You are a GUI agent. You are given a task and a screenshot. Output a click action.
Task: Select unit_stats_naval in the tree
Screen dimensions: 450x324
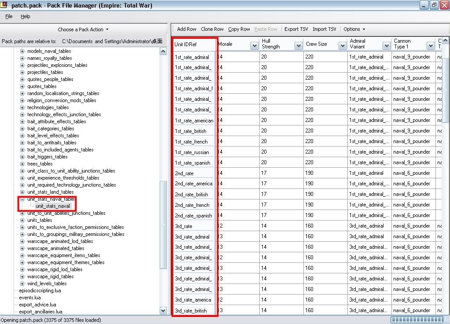pos(53,206)
